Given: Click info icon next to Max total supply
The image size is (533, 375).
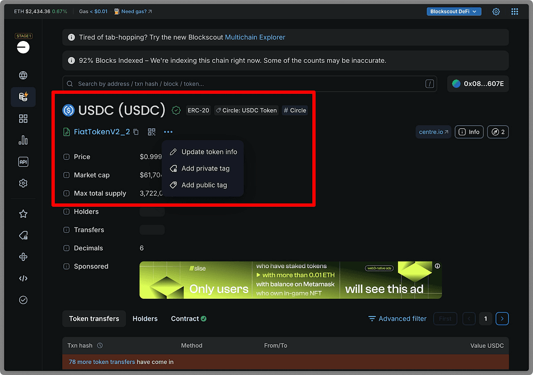Looking at the screenshot, I should click(66, 193).
